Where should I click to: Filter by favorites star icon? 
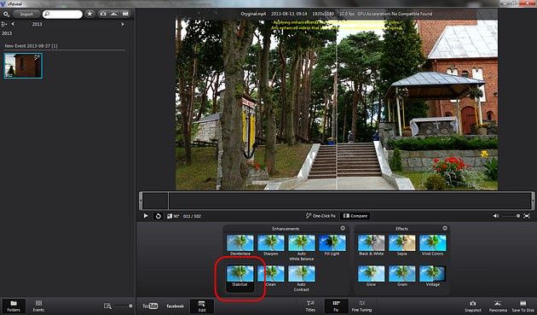coord(89,14)
